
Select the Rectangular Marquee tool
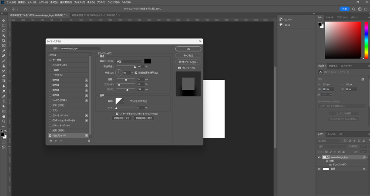(x=3, y=26)
